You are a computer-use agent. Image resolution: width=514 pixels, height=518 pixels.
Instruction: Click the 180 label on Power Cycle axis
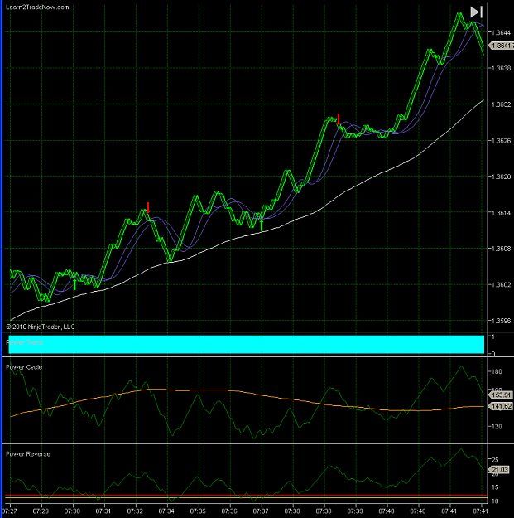coord(497,371)
